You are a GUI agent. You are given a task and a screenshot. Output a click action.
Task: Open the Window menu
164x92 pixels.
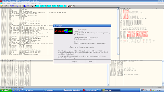(34, 3)
